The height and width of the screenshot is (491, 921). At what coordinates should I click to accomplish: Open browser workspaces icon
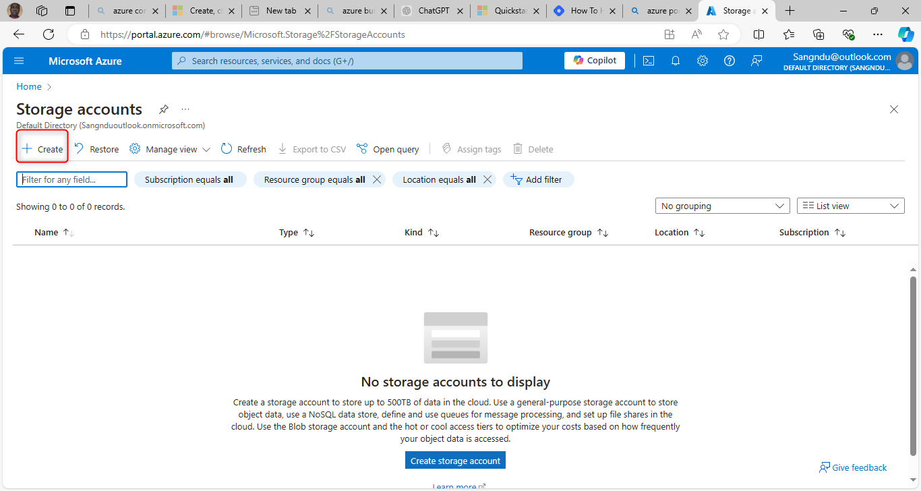(42, 11)
